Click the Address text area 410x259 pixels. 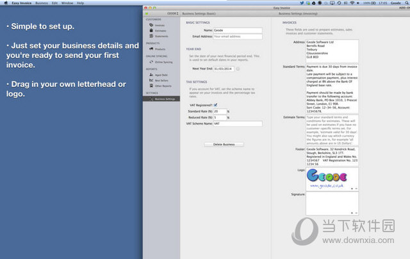tap(332, 51)
